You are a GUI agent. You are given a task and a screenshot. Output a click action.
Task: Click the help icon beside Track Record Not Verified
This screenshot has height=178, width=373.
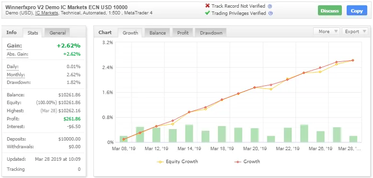270,6
